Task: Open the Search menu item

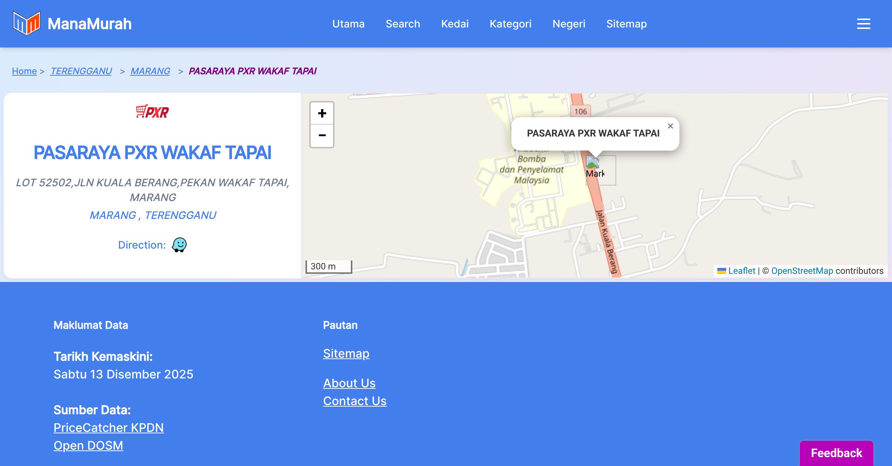Action: tap(403, 24)
